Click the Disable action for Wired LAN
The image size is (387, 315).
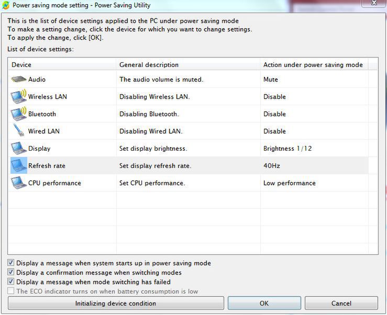click(274, 131)
